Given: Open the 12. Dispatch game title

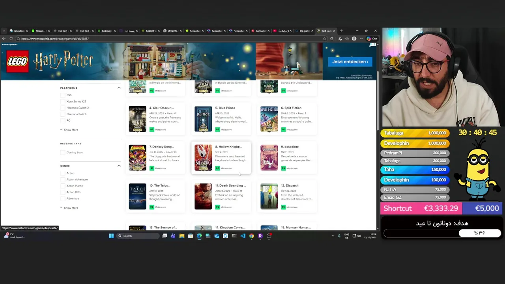Looking at the screenshot, I should click(x=290, y=185).
